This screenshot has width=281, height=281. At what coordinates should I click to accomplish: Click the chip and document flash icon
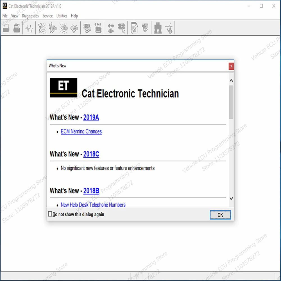145,28
